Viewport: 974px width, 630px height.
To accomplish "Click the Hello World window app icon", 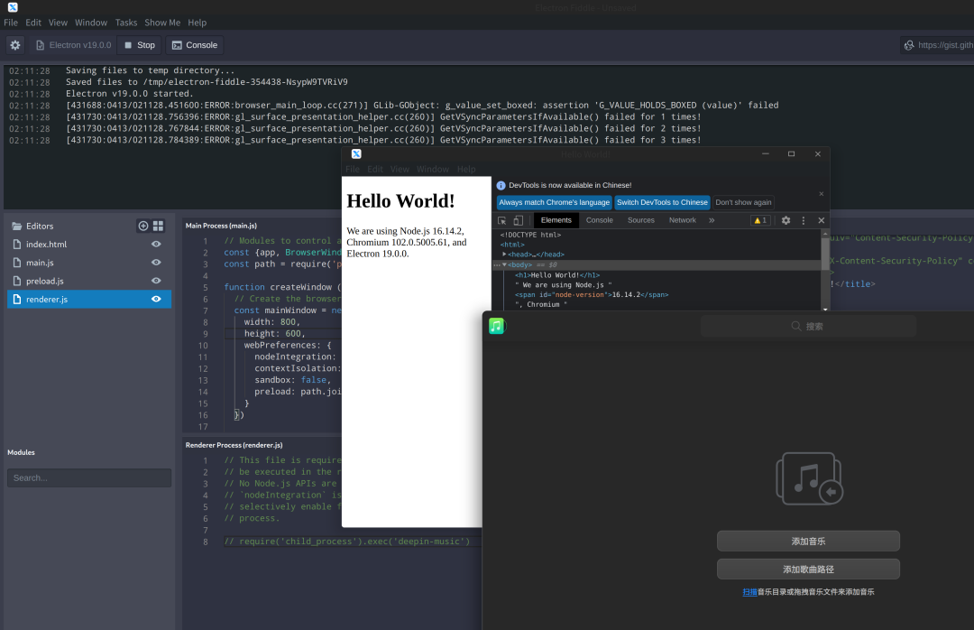I will pos(356,153).
